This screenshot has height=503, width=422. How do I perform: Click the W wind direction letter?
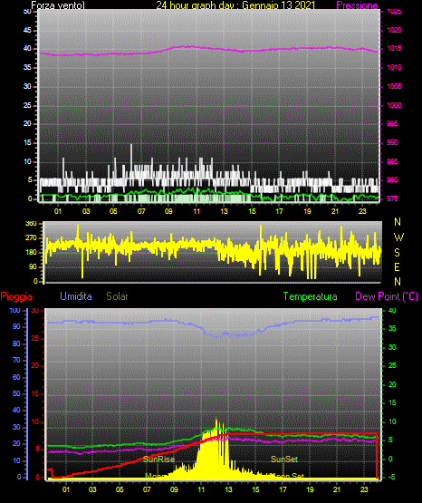(x=398, y=237)
